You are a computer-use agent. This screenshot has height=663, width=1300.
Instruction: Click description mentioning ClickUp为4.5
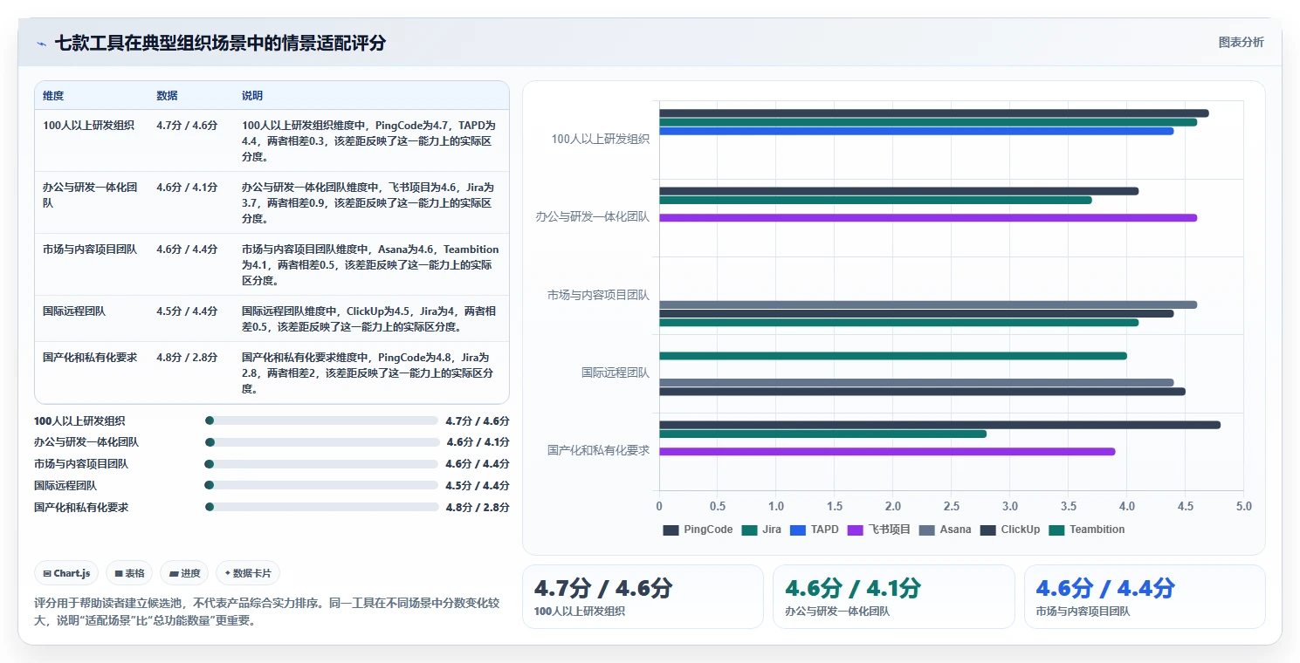(369, 319)
